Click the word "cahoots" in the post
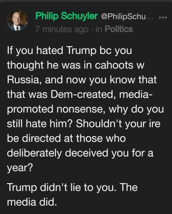The width and height of the screenshot is (172, 214). tap(114, 65)
